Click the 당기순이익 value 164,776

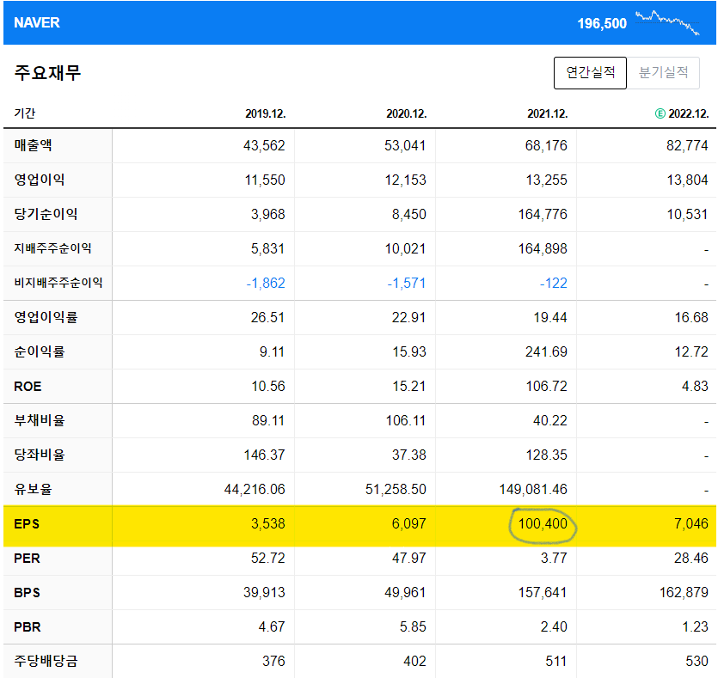point(543,214)
